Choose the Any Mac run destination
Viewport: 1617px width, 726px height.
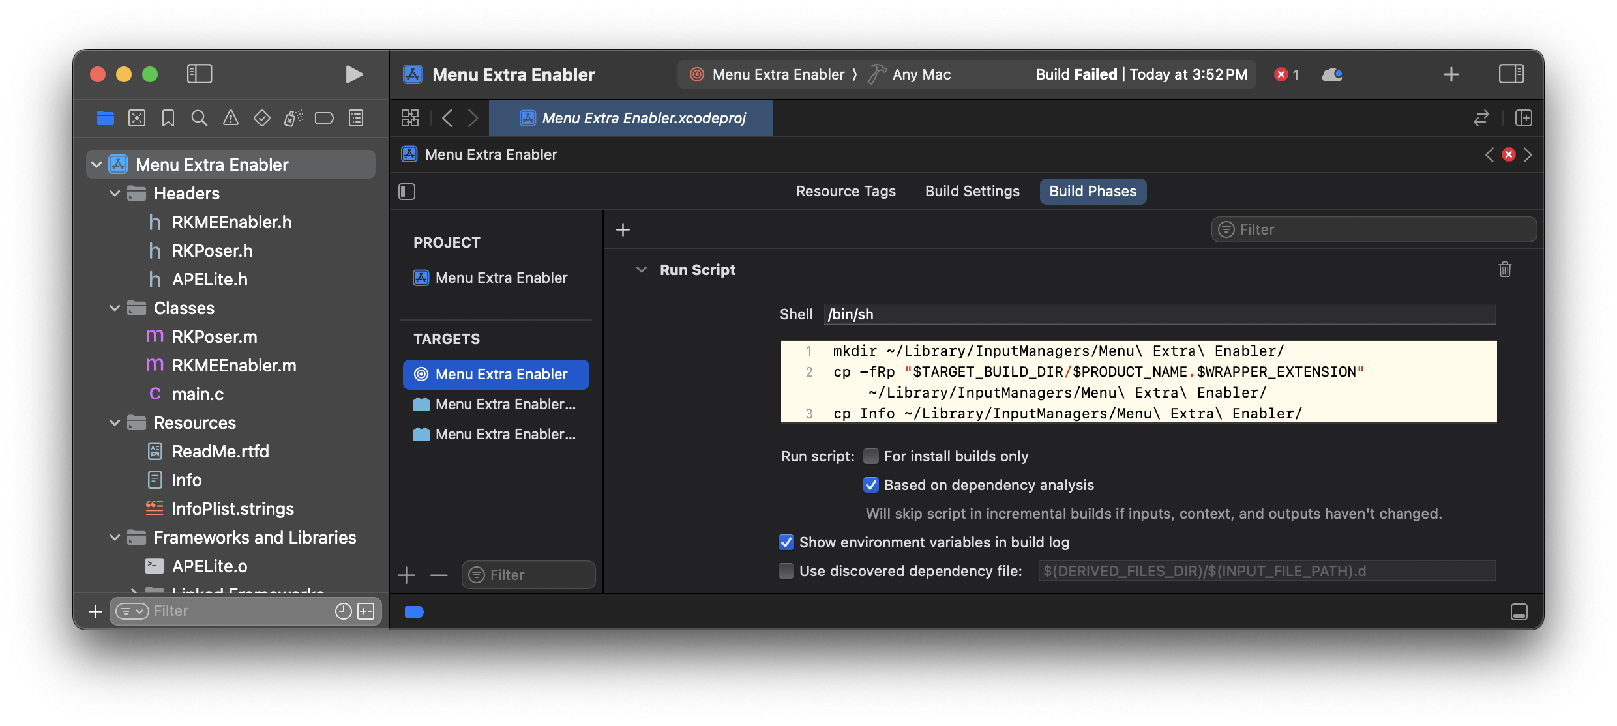pyautogui.click(x=910, y=74)
